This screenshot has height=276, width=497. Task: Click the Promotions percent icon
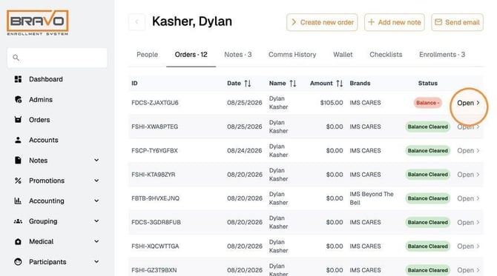tap(18, 181)
